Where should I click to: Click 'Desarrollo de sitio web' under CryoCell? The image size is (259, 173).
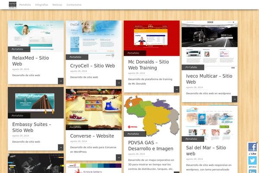pyautogui.click(x=84, y=77)
